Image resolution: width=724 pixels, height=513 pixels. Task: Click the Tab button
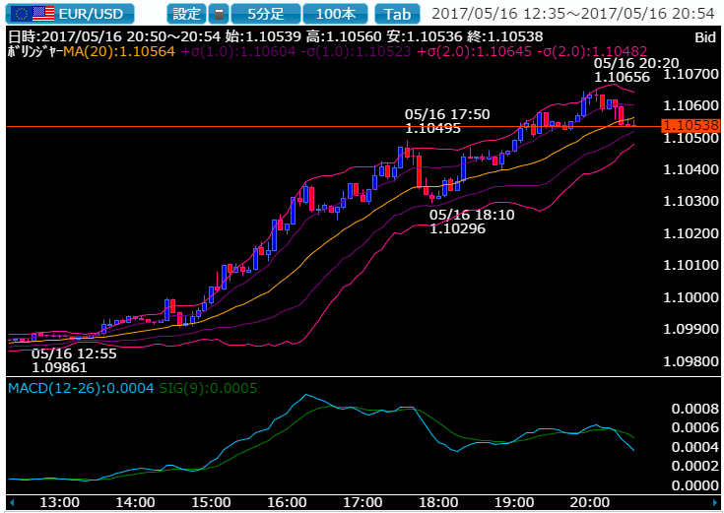(397, 14)
